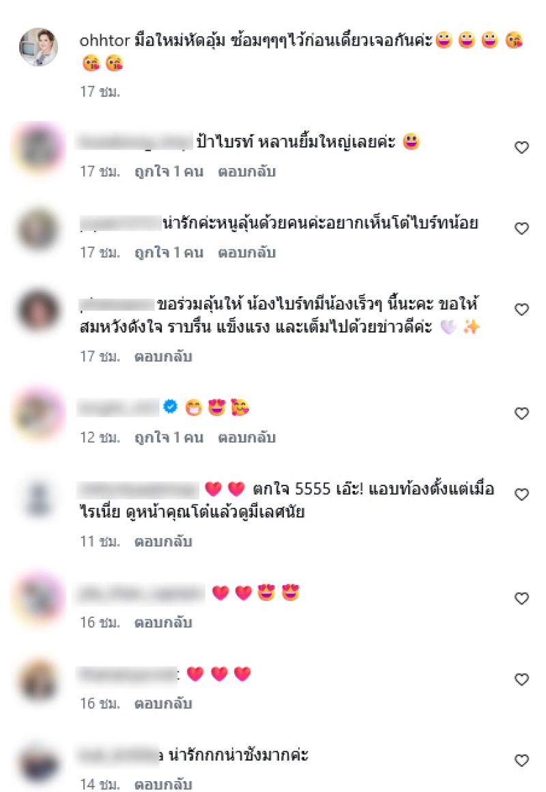
Task: Tap heart on the น่ารักกกน่าชังมากค่ะ comment
Action: pyautogui.click(x=521, y=760)
